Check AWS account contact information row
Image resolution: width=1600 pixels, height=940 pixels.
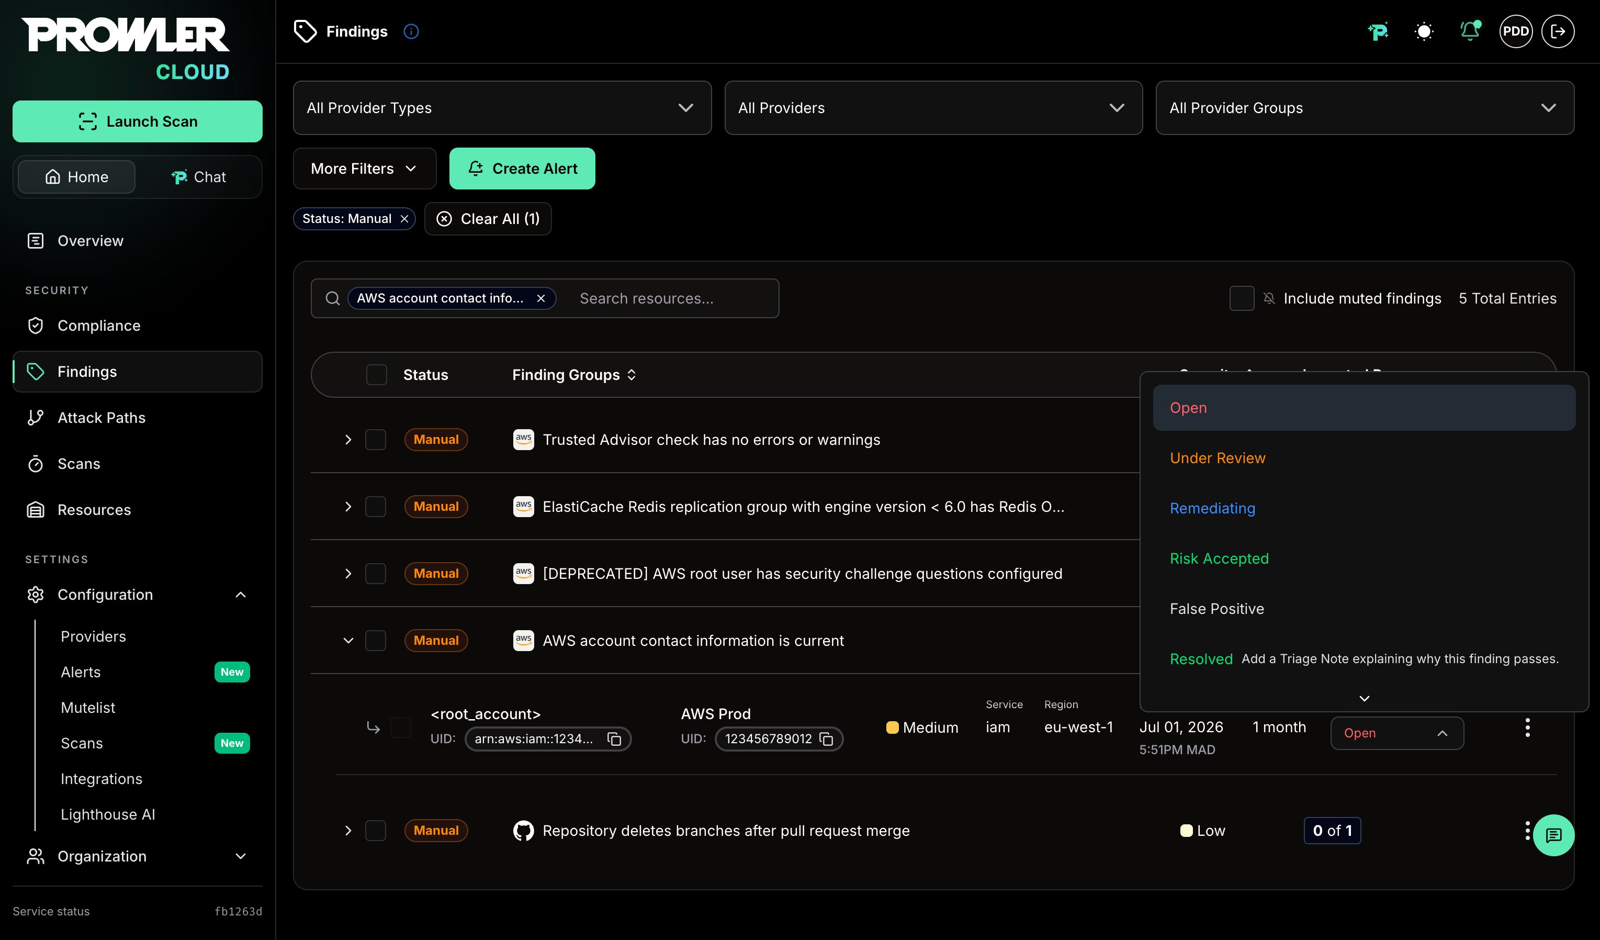point(375,640)
